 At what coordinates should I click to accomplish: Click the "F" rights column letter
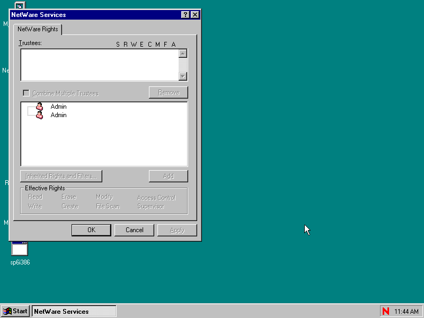click(165, 45)
